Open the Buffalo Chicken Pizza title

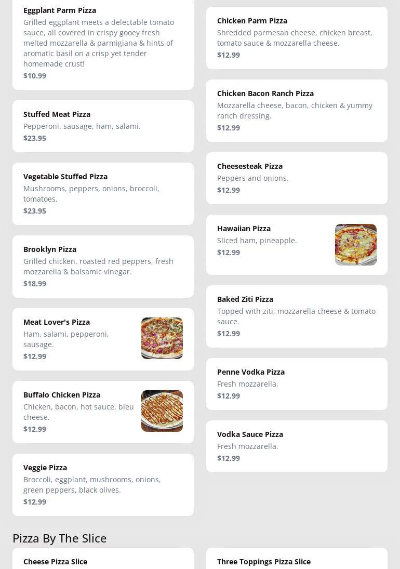pyautogui.click(x=62, y=395)
